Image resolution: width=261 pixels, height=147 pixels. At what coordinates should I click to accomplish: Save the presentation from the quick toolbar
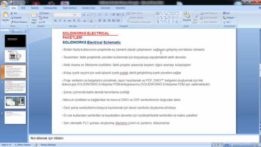pyautogui.click(x=11, y=3)
